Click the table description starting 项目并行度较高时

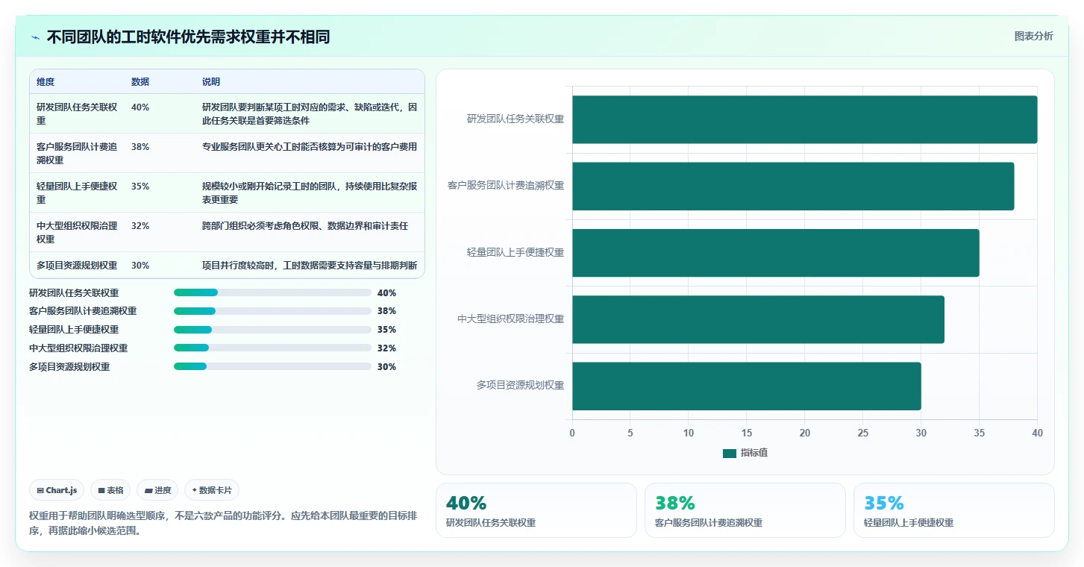(x=310, y=266)
